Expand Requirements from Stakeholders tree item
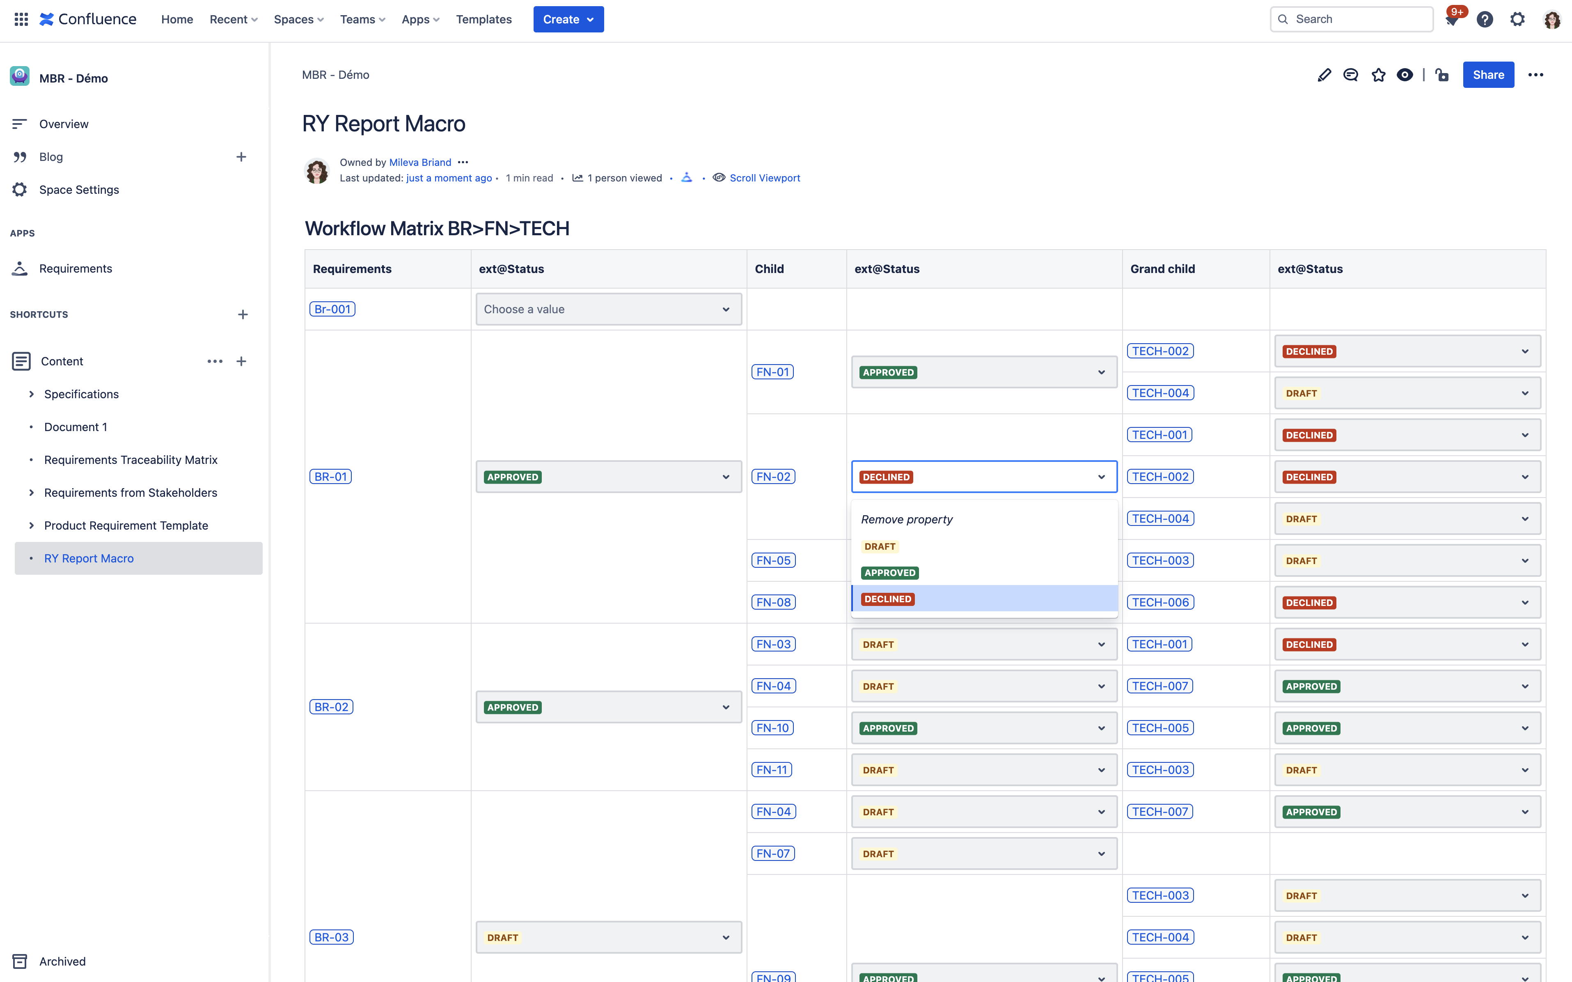 31,493
